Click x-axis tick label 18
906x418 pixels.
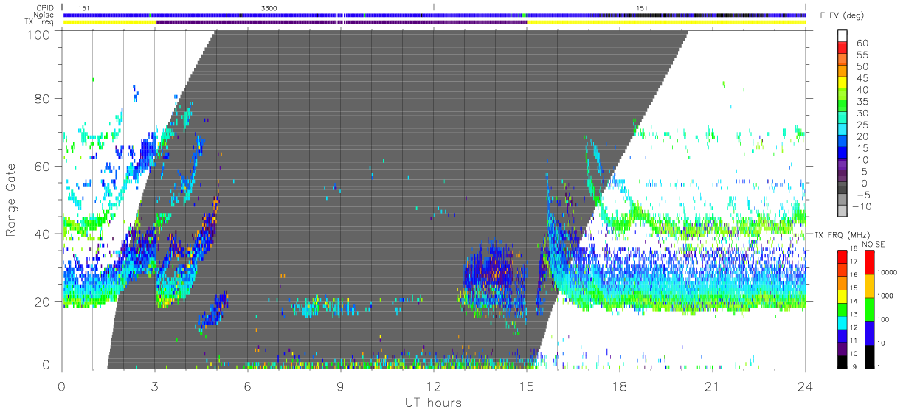[619, 386]
